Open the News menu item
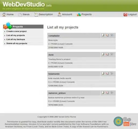138x129 pixels. point(26,14)
